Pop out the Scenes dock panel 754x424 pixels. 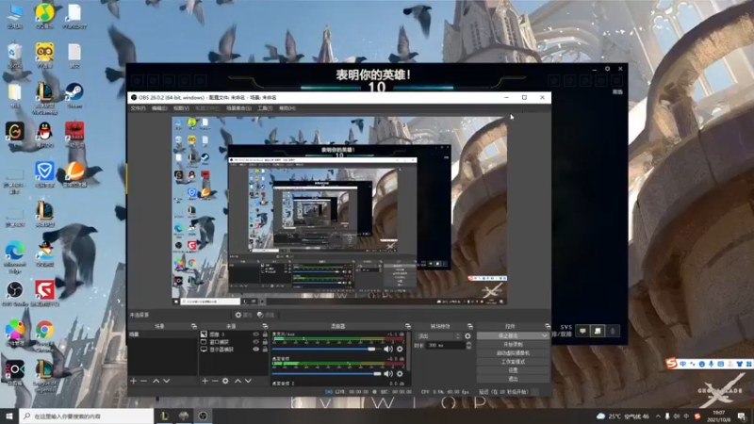pos(194,326)
